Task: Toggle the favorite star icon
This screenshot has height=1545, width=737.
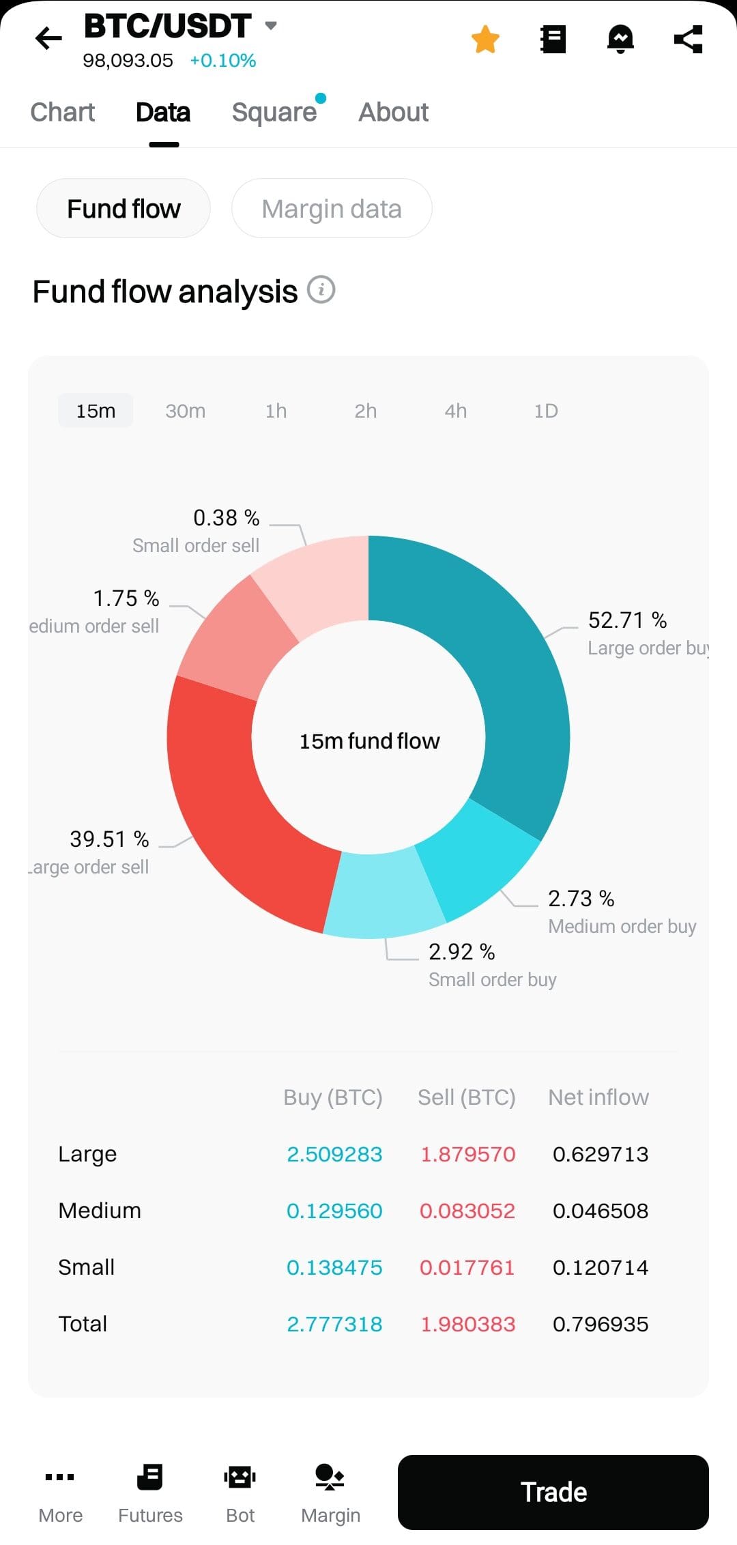Action: (x=485, y=39)
